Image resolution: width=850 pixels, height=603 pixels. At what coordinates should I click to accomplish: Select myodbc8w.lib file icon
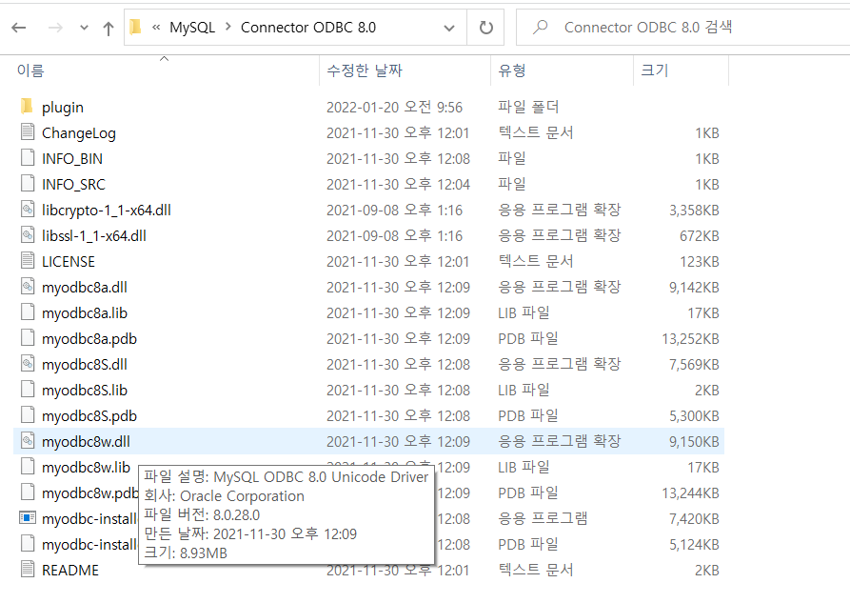(x=28, y=466)
